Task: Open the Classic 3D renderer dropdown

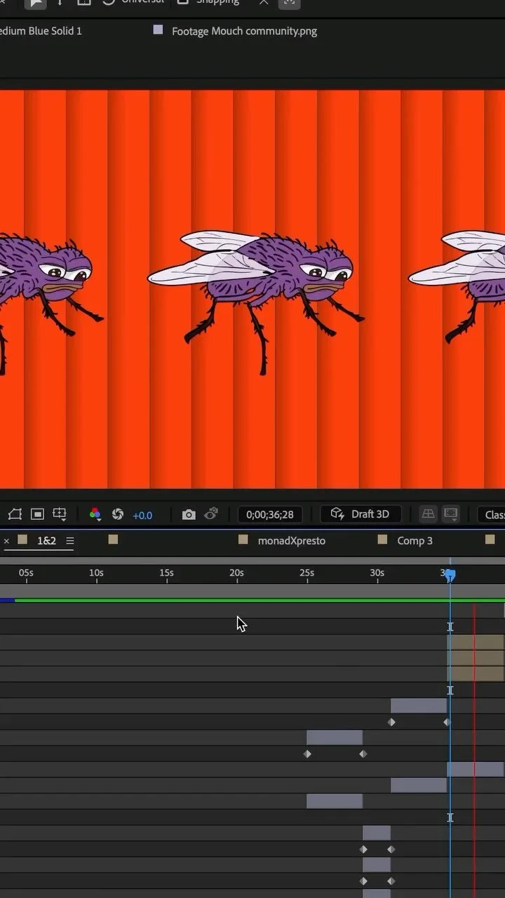Action: pyautogui.click(x=492, y=514)
